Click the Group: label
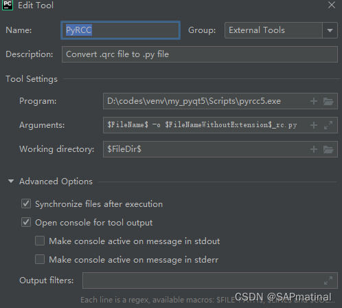The height and width of the screenshot is (308, 342). (202, 30)
